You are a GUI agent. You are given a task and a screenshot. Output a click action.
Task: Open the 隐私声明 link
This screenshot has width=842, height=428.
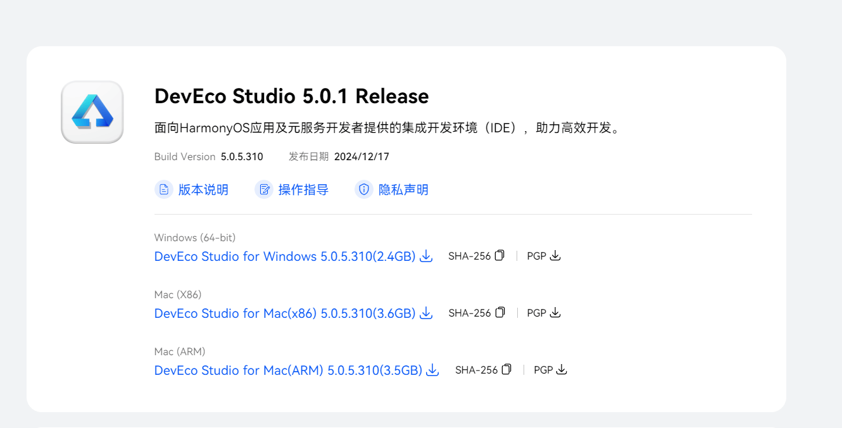tap(403, 190)
